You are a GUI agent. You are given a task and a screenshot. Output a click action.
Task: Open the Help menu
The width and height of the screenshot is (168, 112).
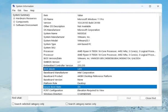(32, 10)
